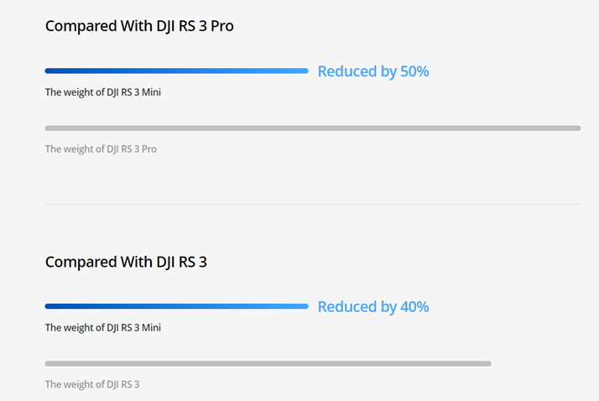The width and height of the screenshot is (599, 401).
Task: Click the gray DJI RS 3 Pro weight bar
Action: point(313,128)
